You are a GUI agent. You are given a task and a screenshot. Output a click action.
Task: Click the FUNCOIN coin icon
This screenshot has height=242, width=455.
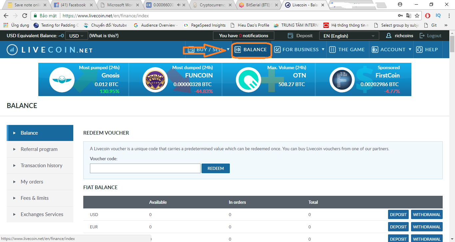click(155, 80)
